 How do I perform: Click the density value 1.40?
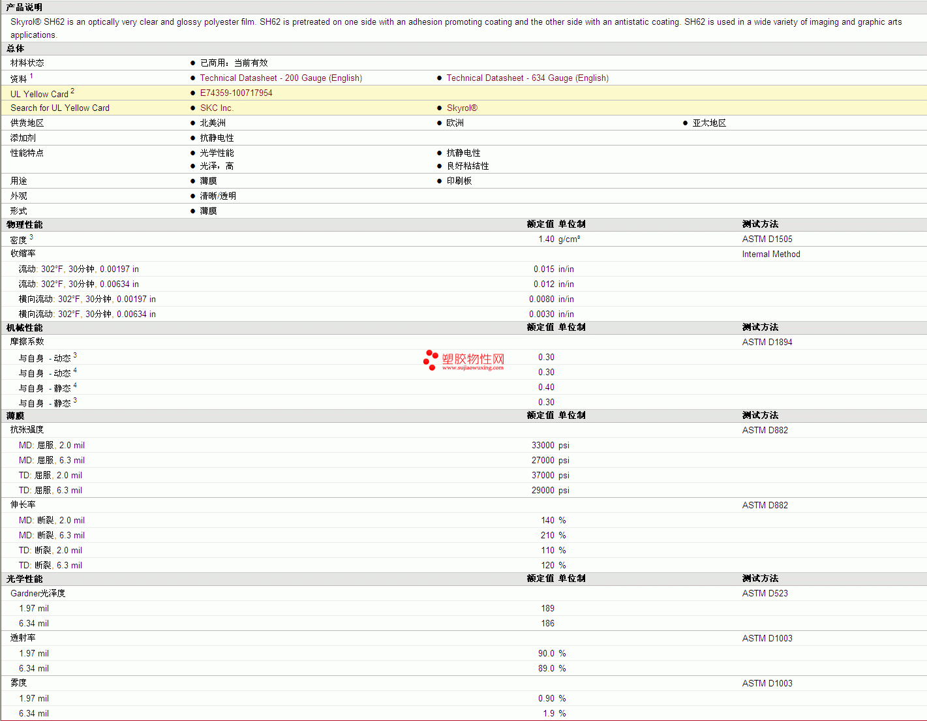coord(546,239)
